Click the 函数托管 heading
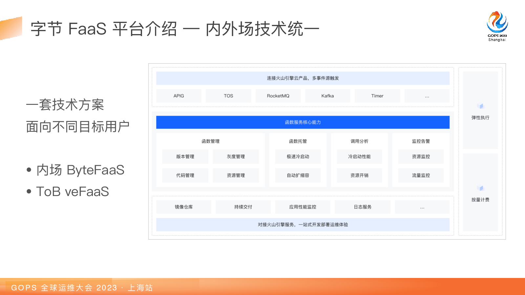Viewport: 525px width, 295px height. [298, 141]
